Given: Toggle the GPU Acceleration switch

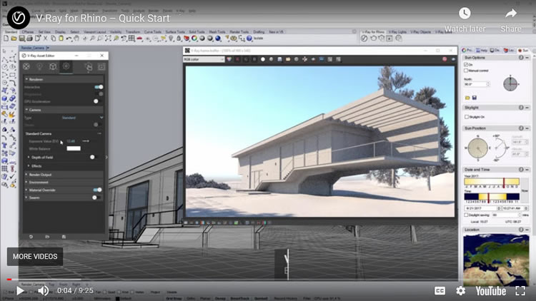Looking at the screenshot, I should [97, 101].
